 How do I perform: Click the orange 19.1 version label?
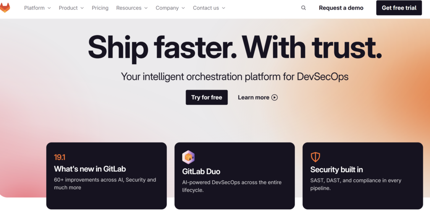coord(60,157)
